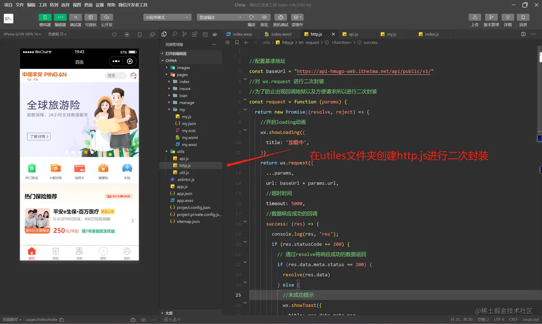Open the iPhone 6/7/8 device dropdown

coord(22,34)
